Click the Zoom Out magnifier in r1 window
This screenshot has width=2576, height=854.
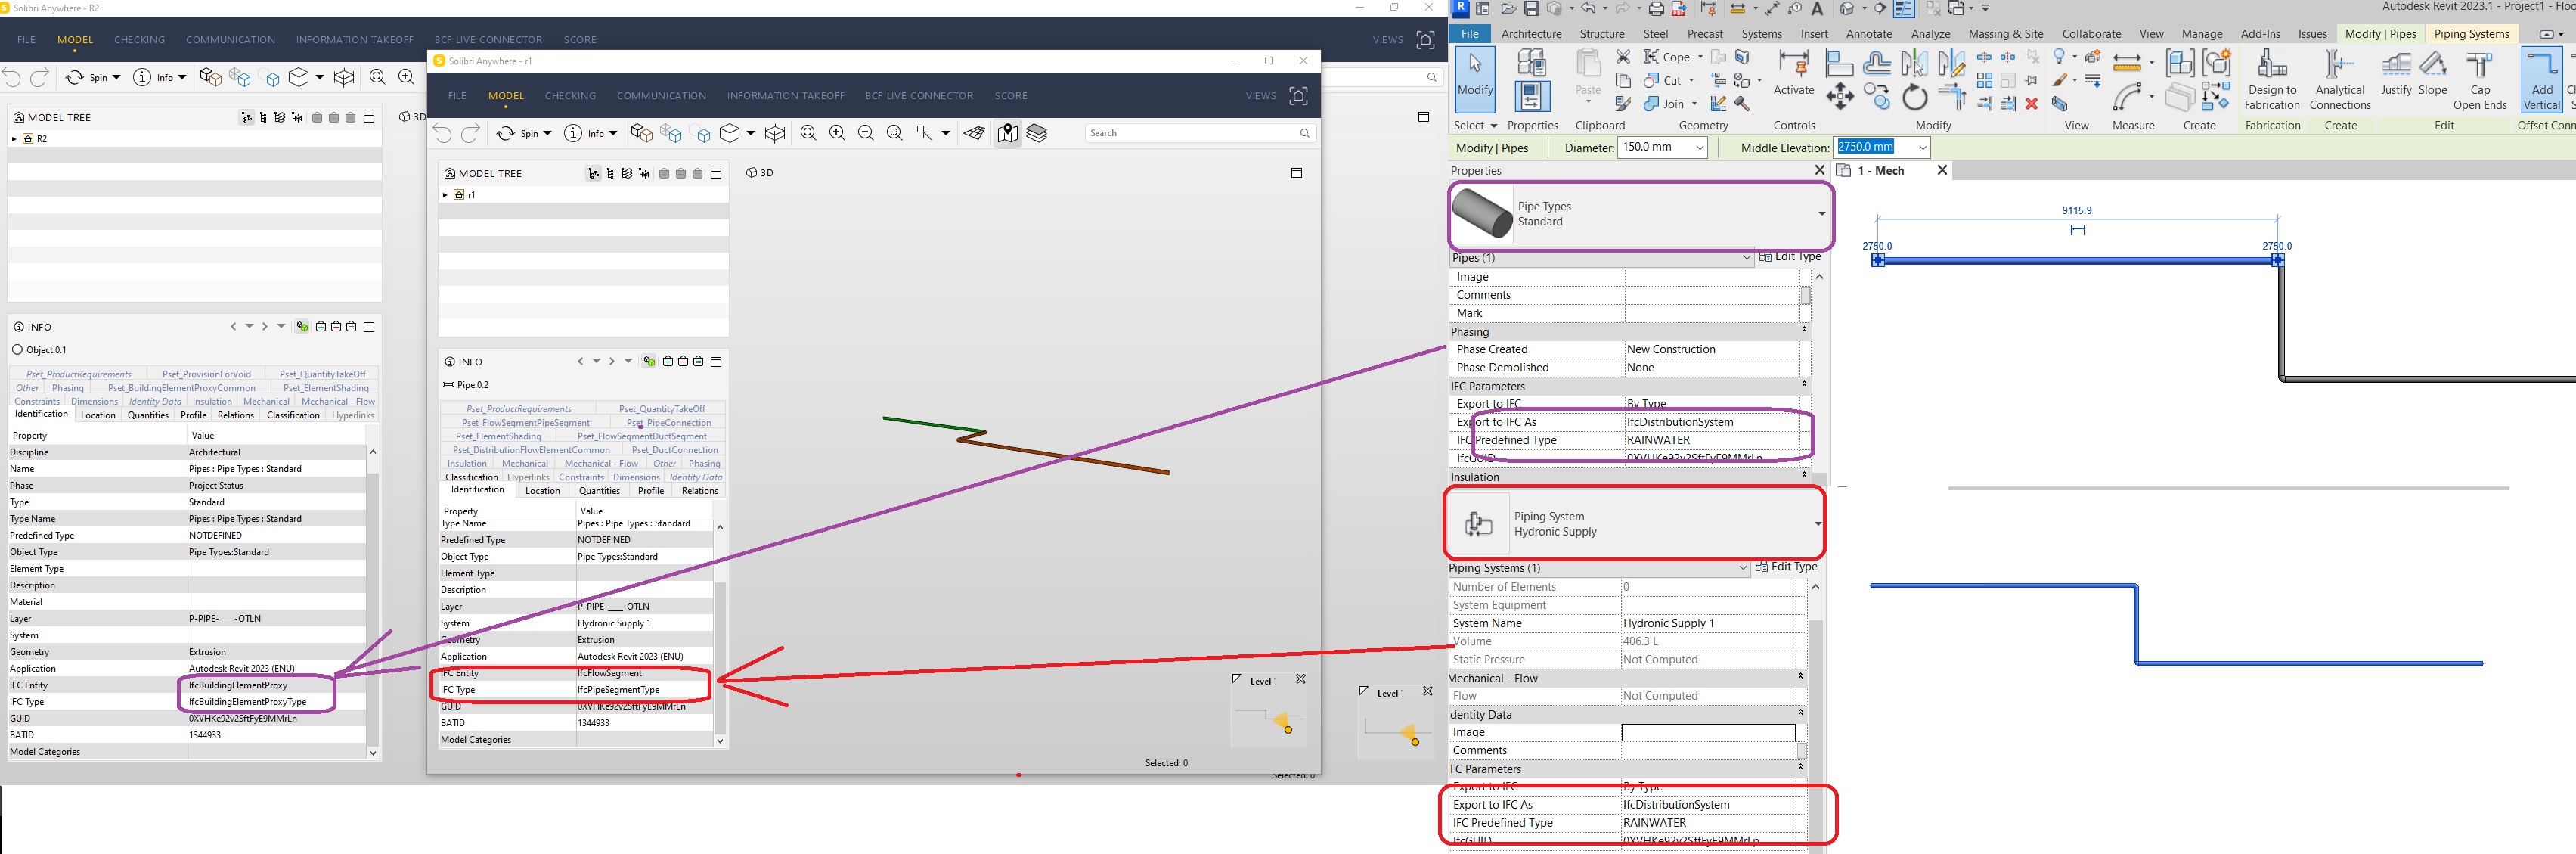coord(866,133)
